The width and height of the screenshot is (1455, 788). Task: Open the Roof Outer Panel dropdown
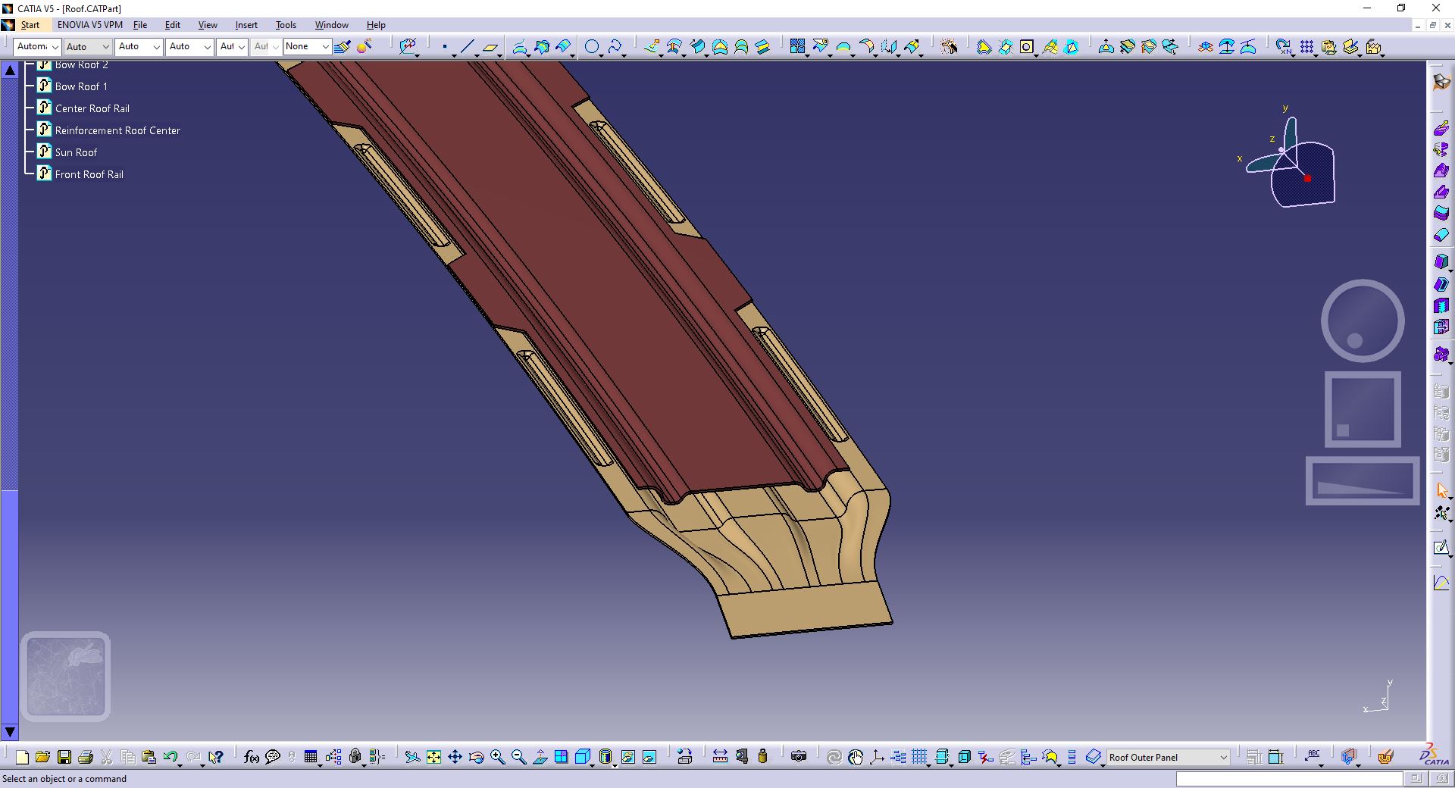[1168, 757]
